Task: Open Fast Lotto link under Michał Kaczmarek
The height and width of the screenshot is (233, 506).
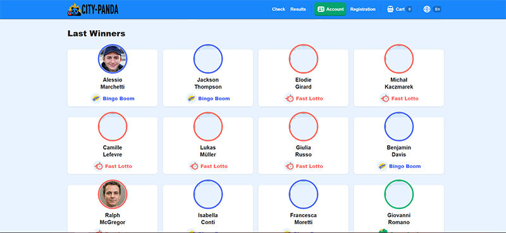Action: pyautogui.click(x=405, y=99)
